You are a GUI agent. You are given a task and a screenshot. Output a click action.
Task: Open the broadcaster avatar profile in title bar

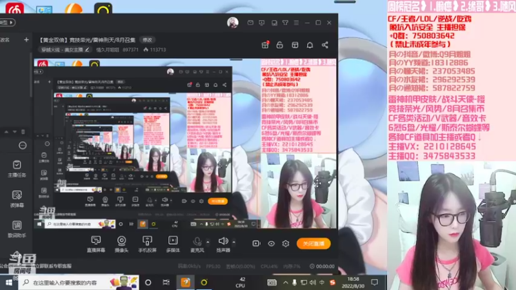pyautogui.click(x=233, y=23)
